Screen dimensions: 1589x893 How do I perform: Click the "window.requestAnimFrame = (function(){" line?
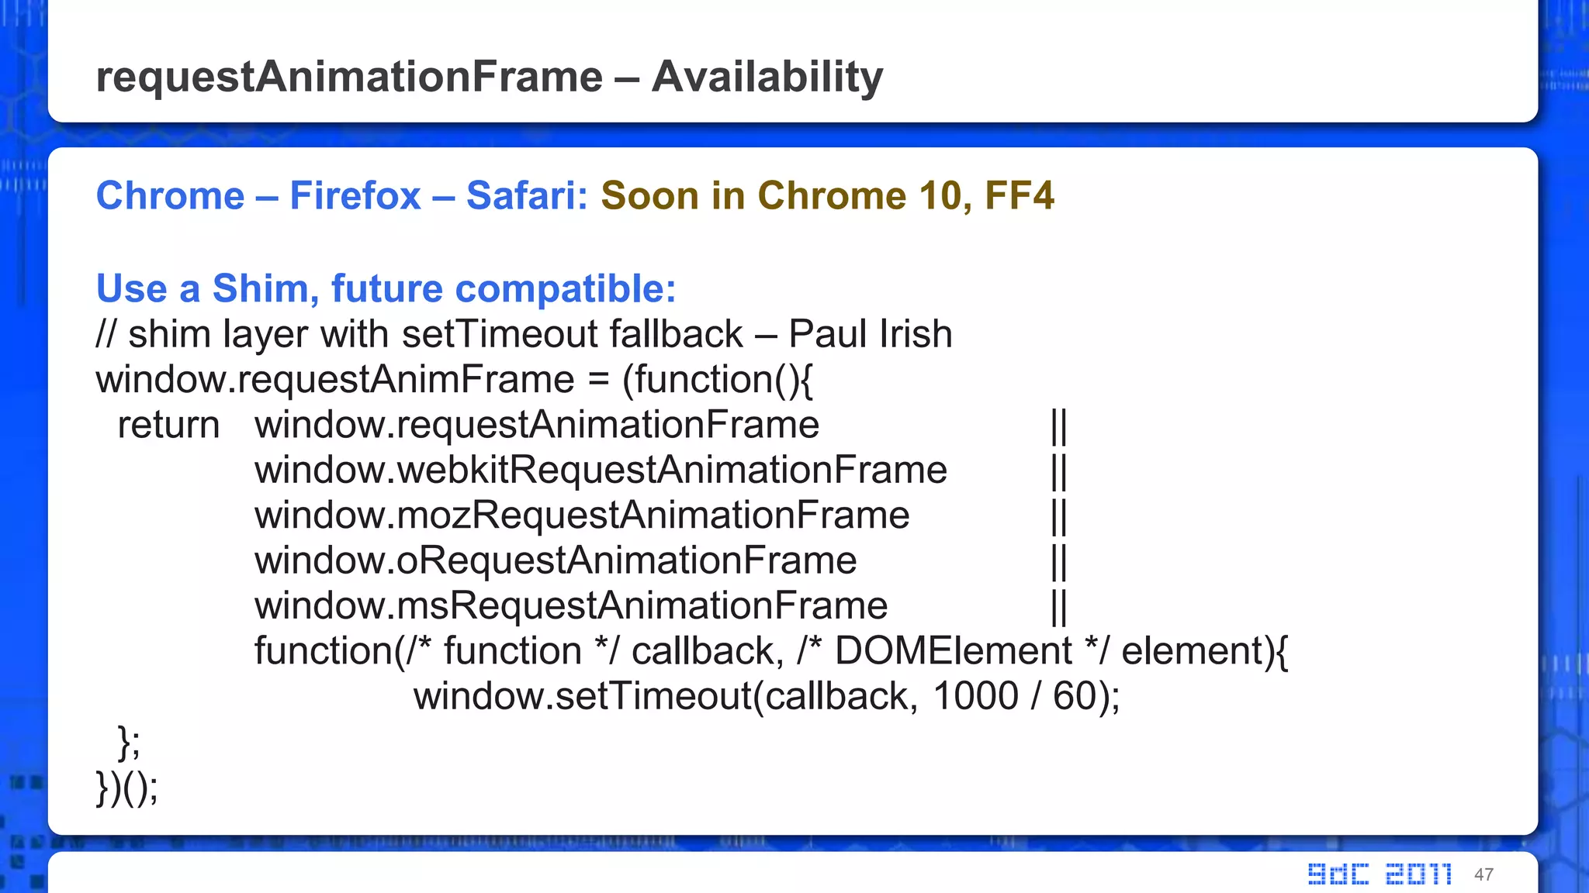[x=454, y=380]
